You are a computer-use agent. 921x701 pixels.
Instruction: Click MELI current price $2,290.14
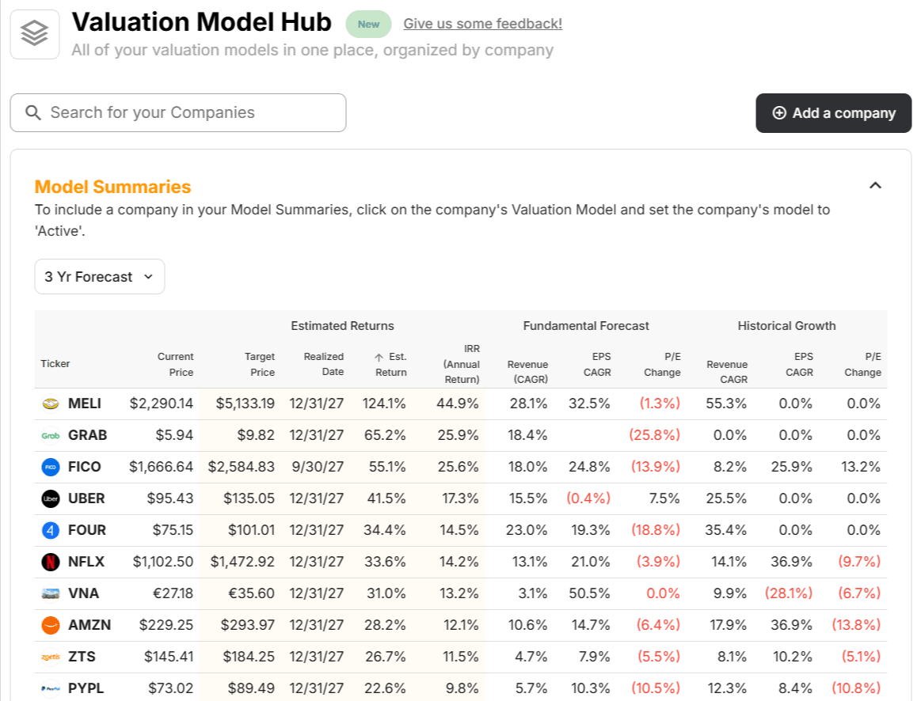[x=162, y=404]
